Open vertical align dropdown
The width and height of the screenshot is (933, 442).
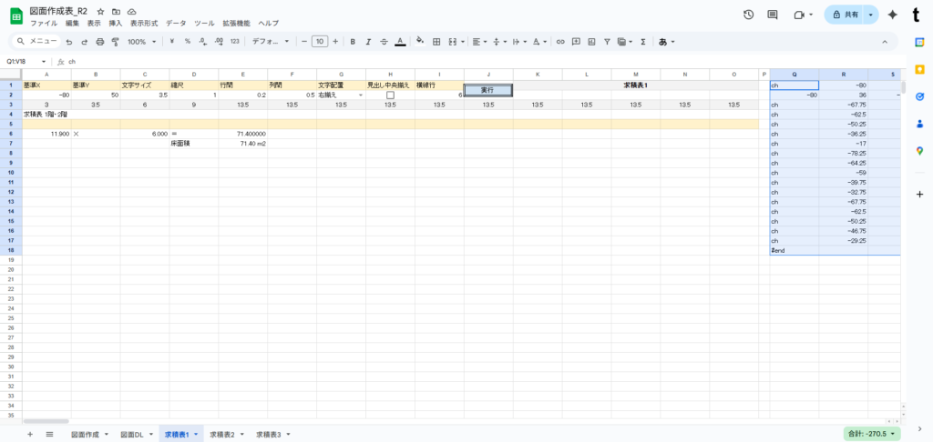pos(499,42)
